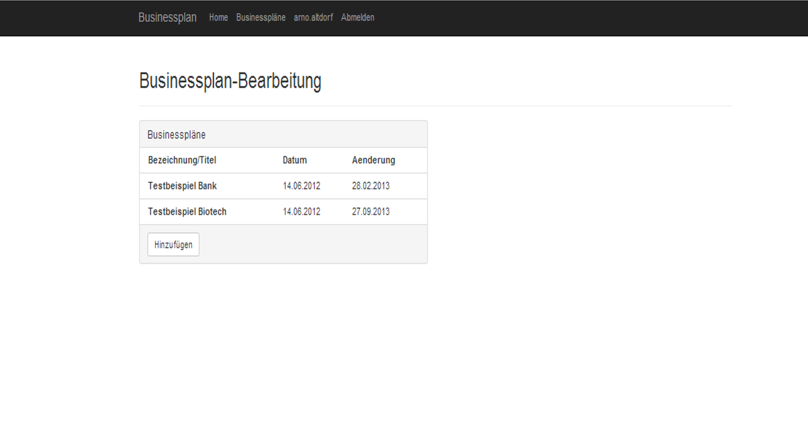The height and width of the screenshot is (444, 808).
Task: Open the Businessplan brand link
Action: tap(167, 18)
